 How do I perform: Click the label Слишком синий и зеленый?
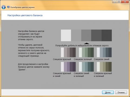(82, 75)
